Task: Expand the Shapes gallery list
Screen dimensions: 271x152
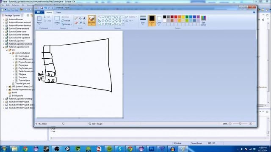Action: pos(123,24)
